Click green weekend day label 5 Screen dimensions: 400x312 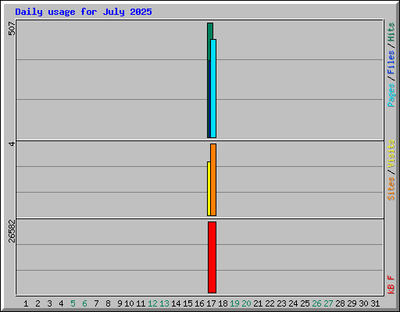click(73, 303)
